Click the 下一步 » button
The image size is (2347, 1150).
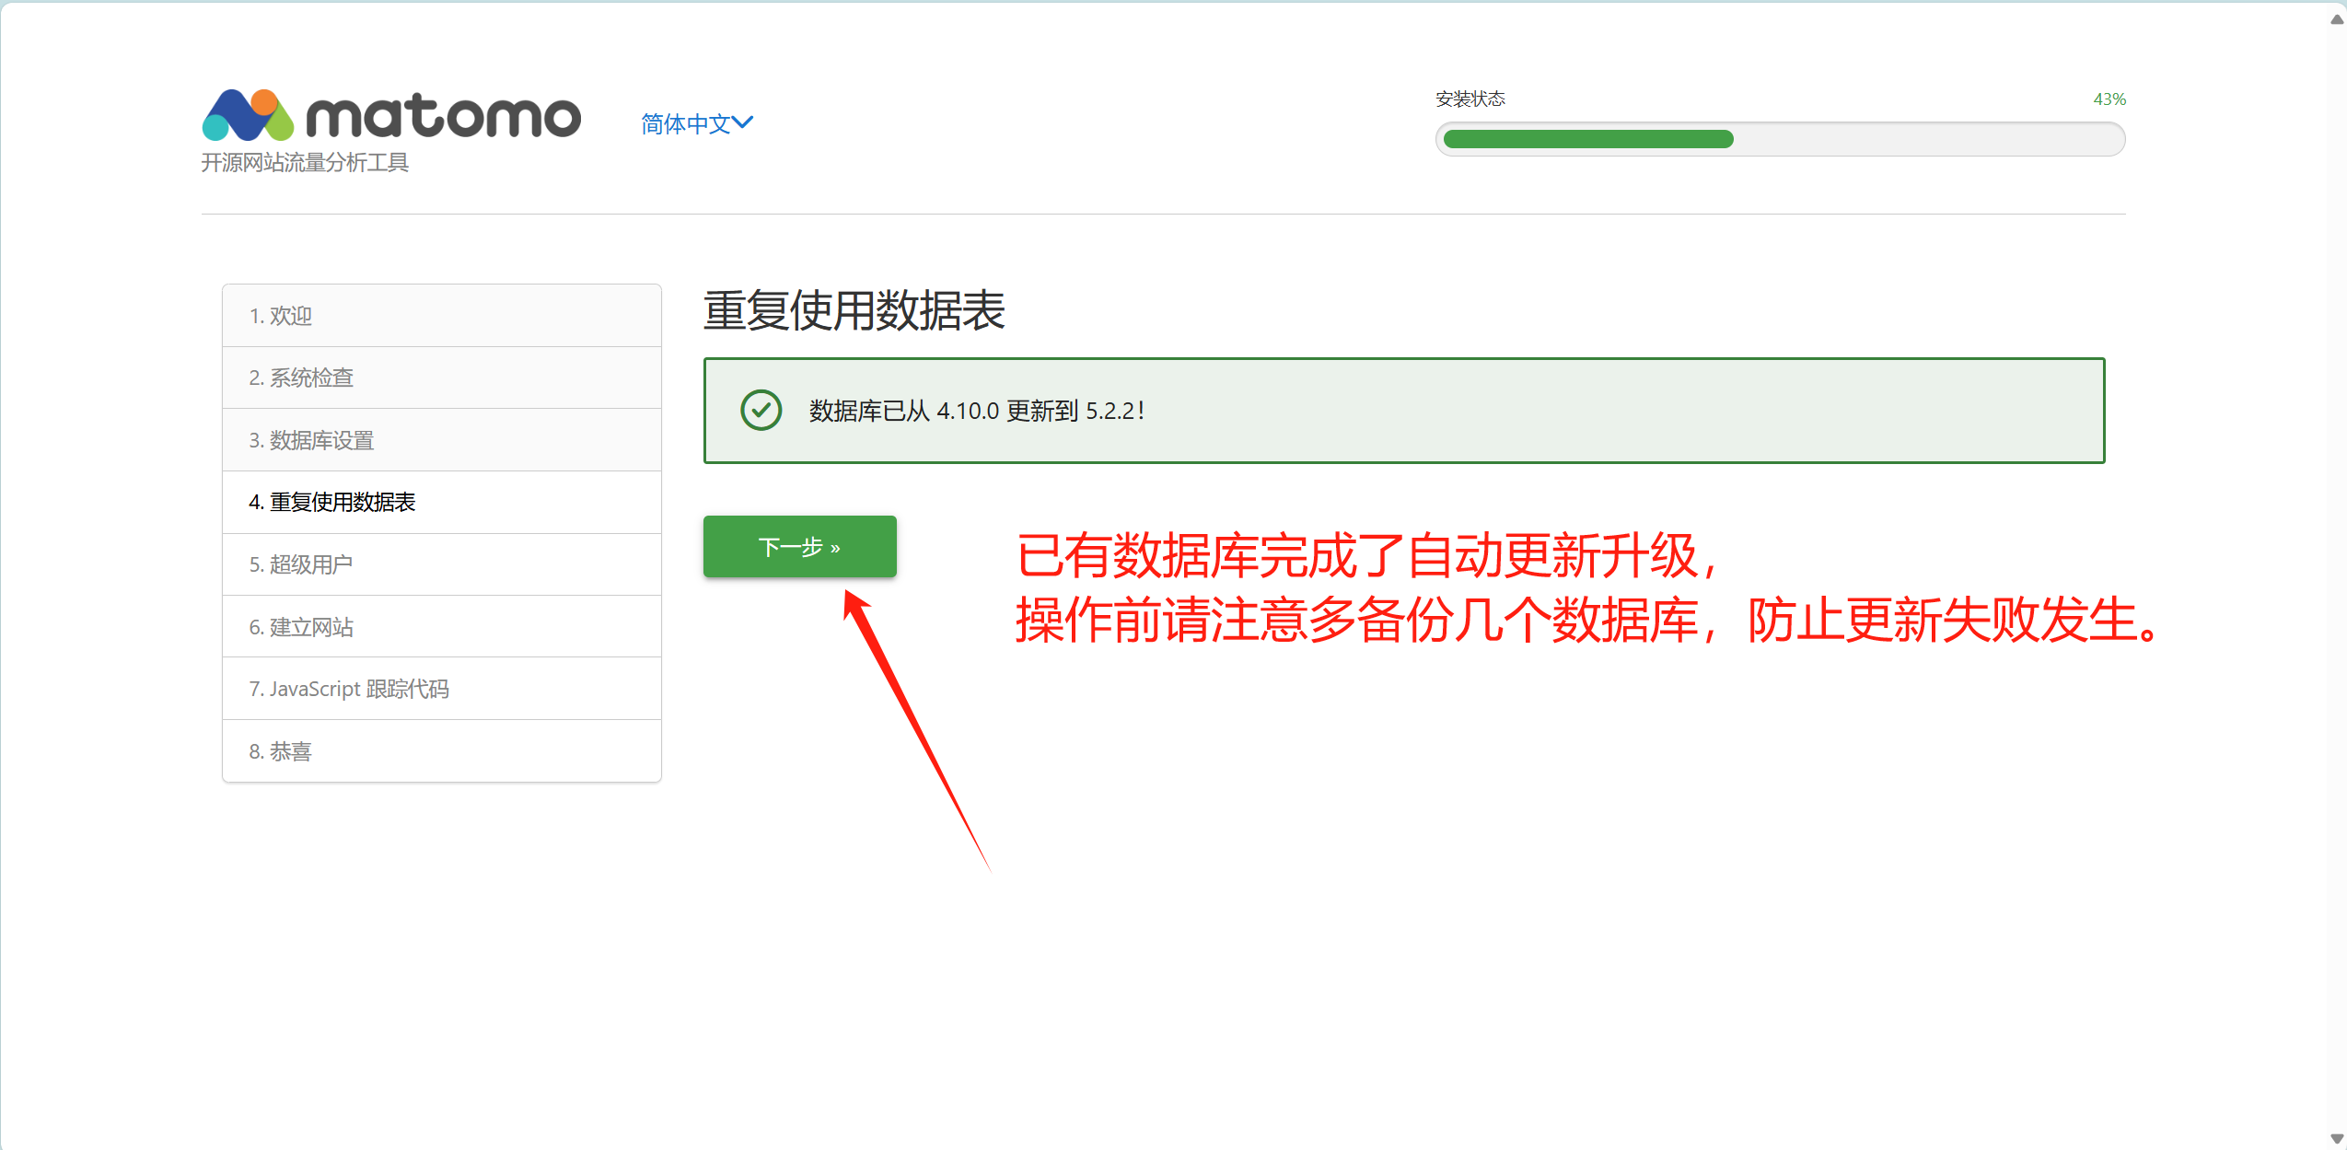click(799, 547)
